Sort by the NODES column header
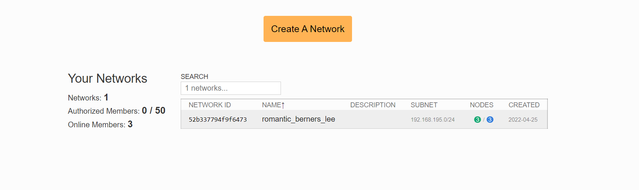 pos(481,105)
